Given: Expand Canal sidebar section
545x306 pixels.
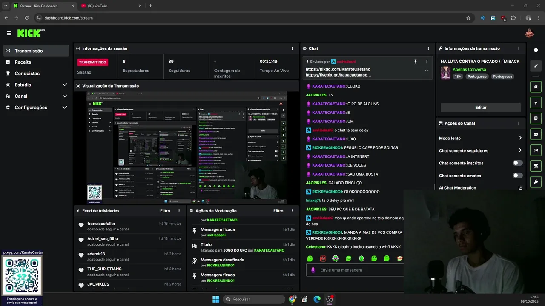Looking at the screenshot, I should [65, 96].
